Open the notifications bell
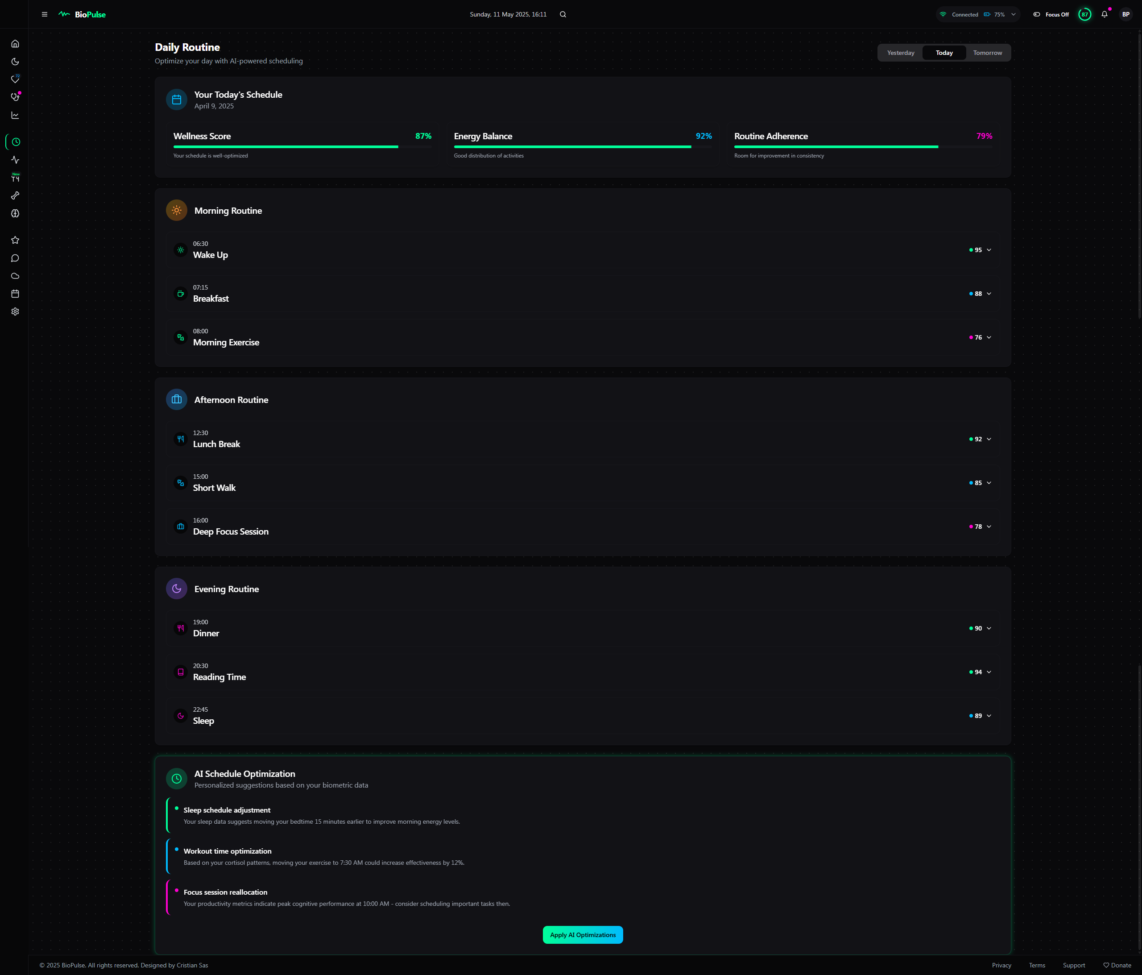1142x975 pixels. click(1105, 14)
